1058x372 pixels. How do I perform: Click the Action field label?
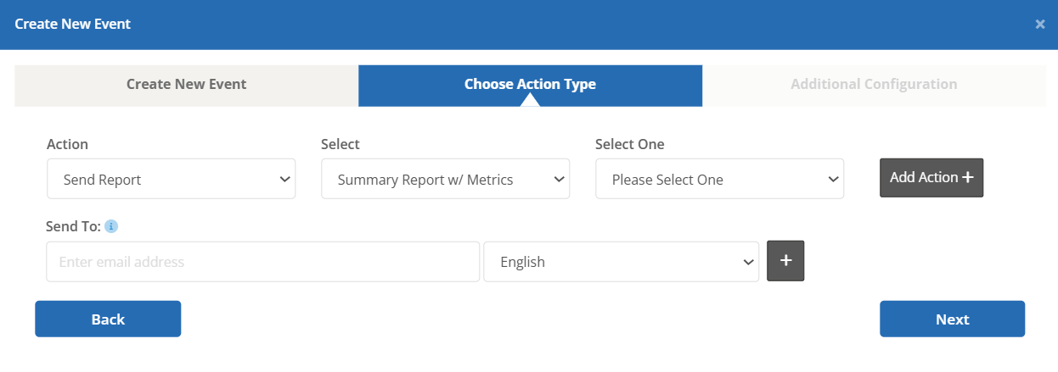pyautogui.click(x=67, y=144)
